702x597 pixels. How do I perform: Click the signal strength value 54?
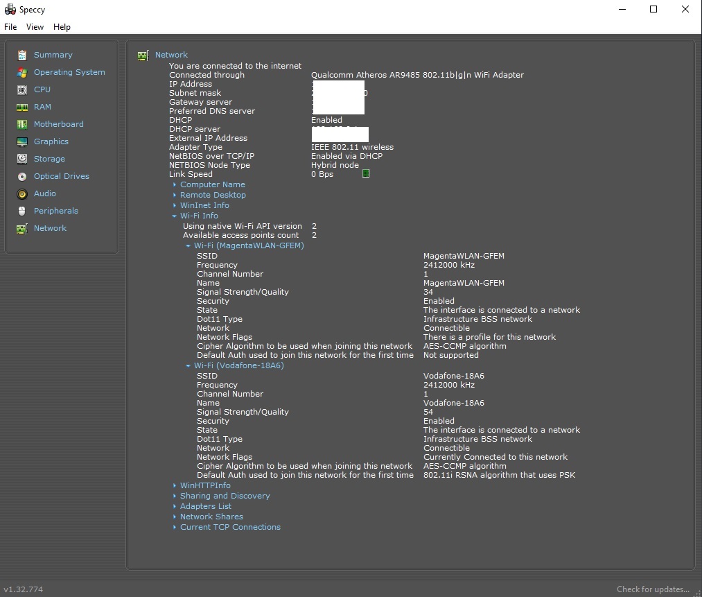[428, 412]
